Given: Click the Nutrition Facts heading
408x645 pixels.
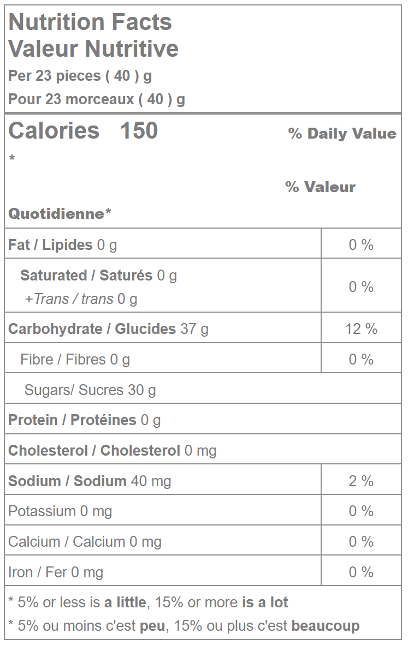Looking at the screenshot, I should click(x=90, y=22).
